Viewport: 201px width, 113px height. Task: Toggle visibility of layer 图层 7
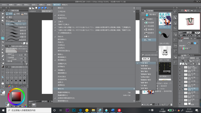click(180, 78)
